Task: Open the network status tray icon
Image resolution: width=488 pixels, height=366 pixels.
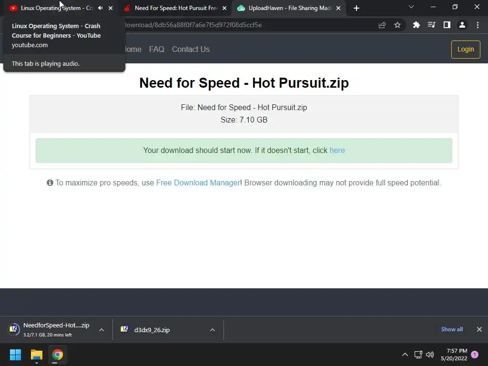Action: [x=418, y=355]
